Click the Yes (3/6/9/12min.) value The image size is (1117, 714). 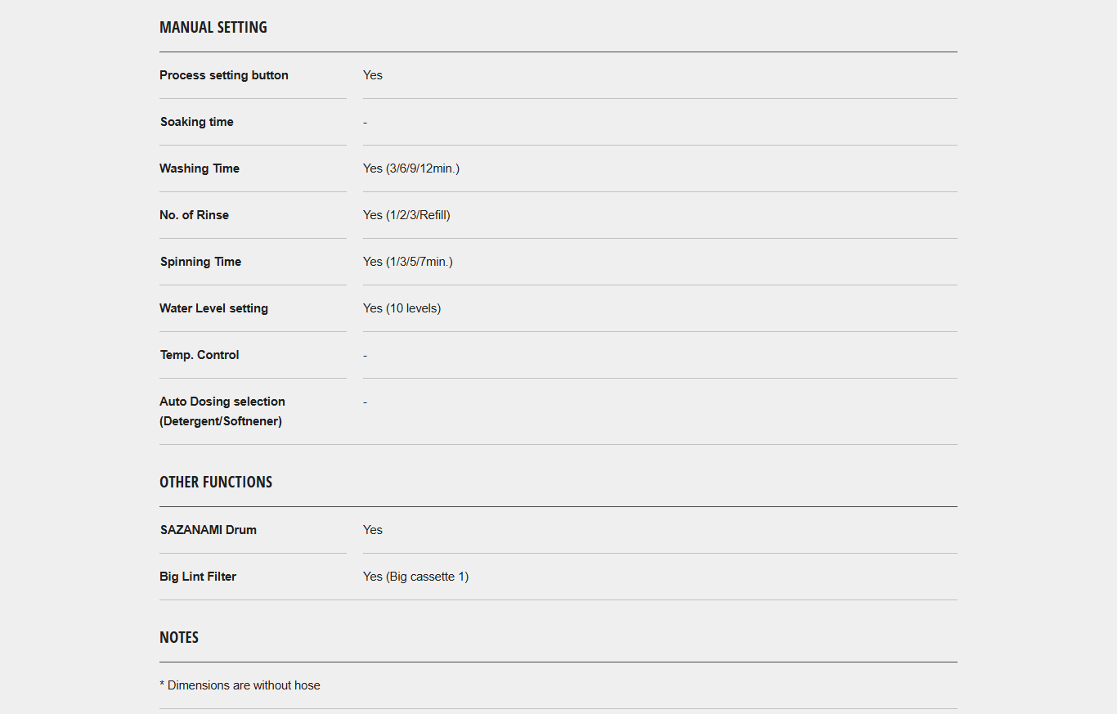[411, 168]
